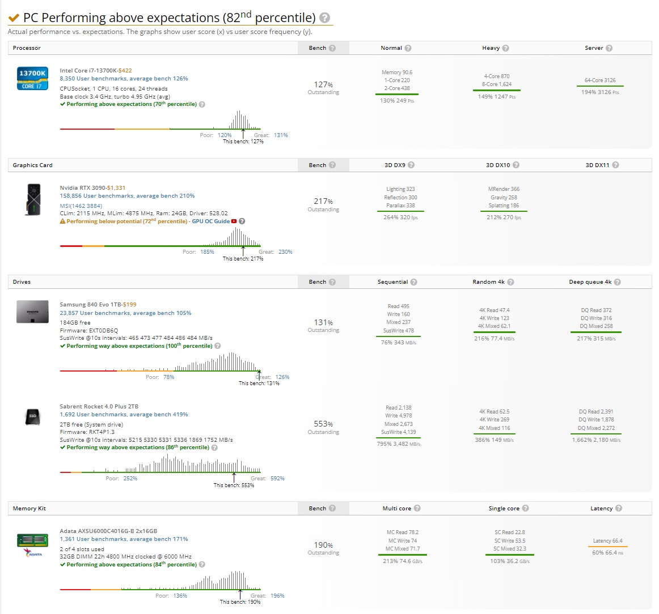The height and width of the screenshot is (614, 659).
Task: Click help icon beside Latency header
Action: point(619,508)
